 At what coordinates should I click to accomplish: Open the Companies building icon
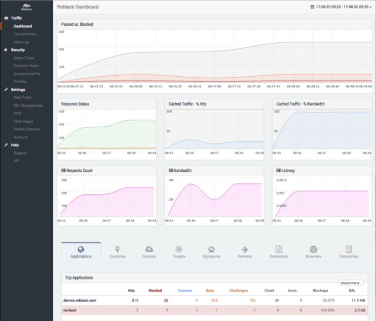[349, 250]
